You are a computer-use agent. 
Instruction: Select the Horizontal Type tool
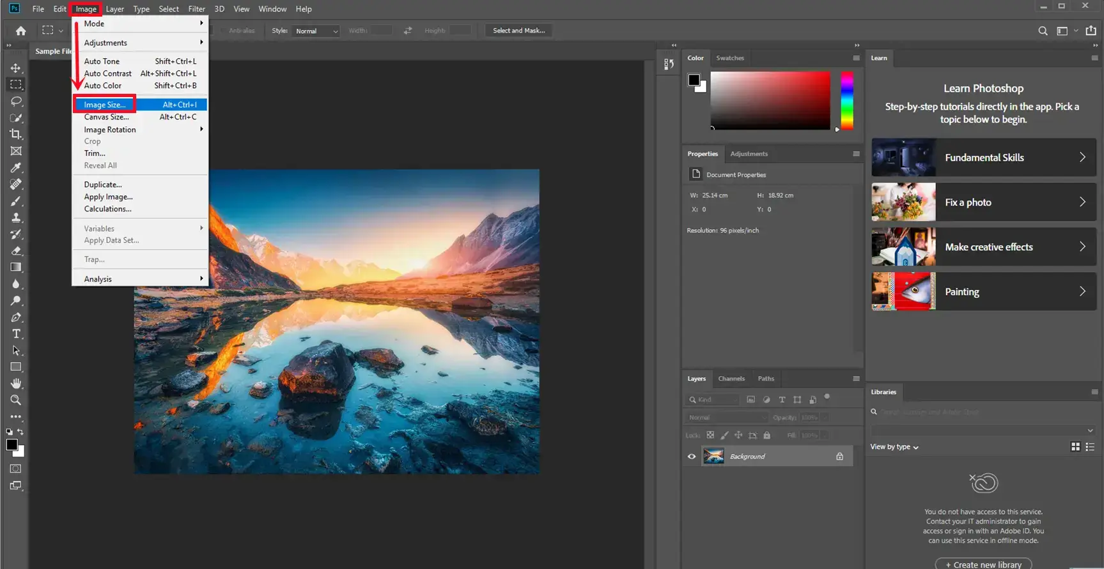coord(16,333)
